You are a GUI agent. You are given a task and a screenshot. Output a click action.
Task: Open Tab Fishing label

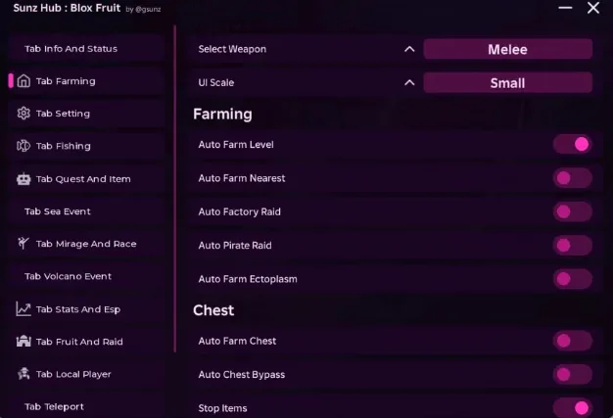pyautogui.click(x=64, y=146)
